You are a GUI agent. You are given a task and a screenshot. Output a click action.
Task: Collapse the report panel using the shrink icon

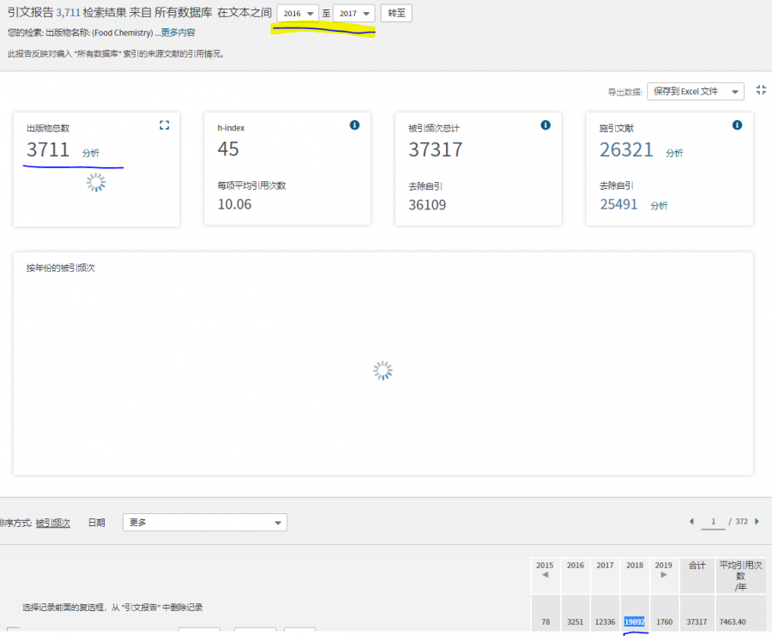761,90
